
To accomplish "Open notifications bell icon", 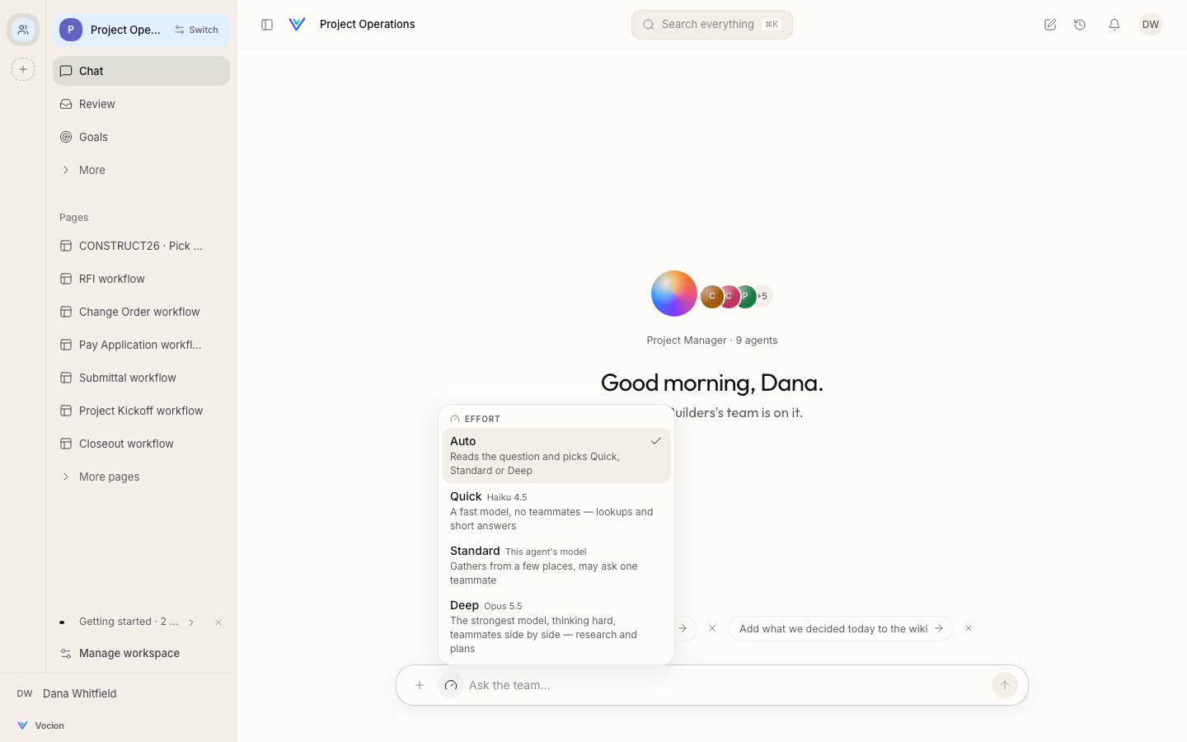I will click(1114, 25).
